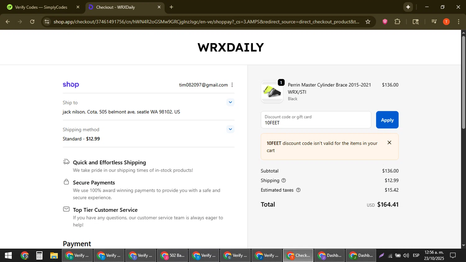Click the Payment section heading
The height and width of the screenshot is (262, 466).
point(77,244)
